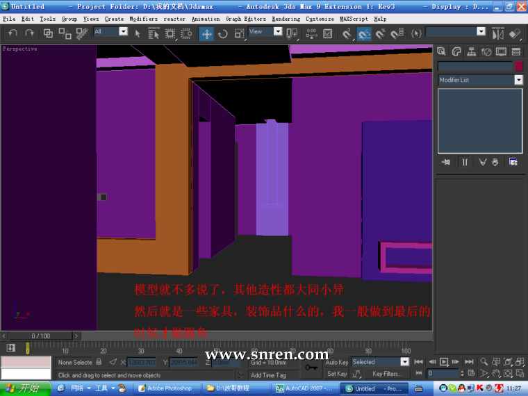Select the Unlink Selection tool

pyautogui.click(x=65, y=33)
